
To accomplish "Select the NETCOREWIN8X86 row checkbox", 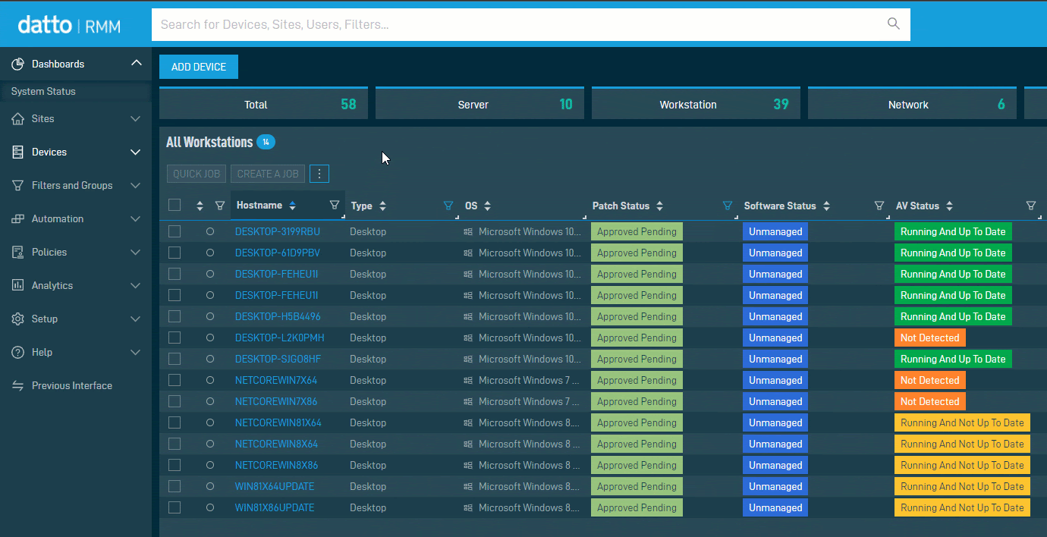I will coord(174,465).
